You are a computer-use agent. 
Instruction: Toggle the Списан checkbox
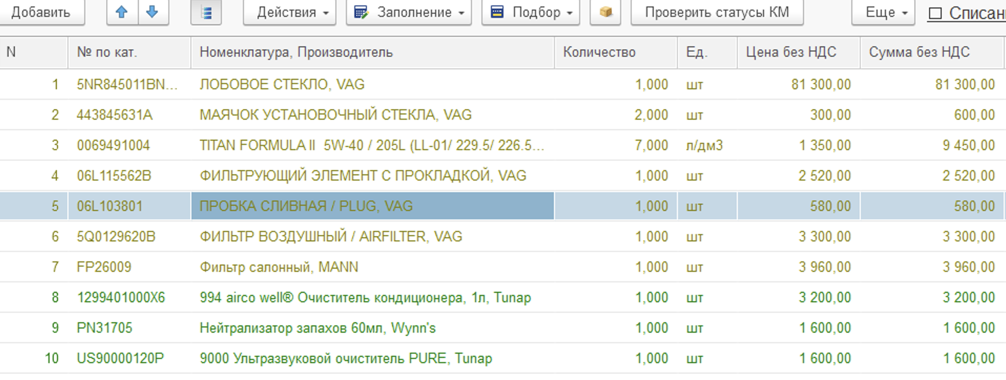click(x=935, y=14)
